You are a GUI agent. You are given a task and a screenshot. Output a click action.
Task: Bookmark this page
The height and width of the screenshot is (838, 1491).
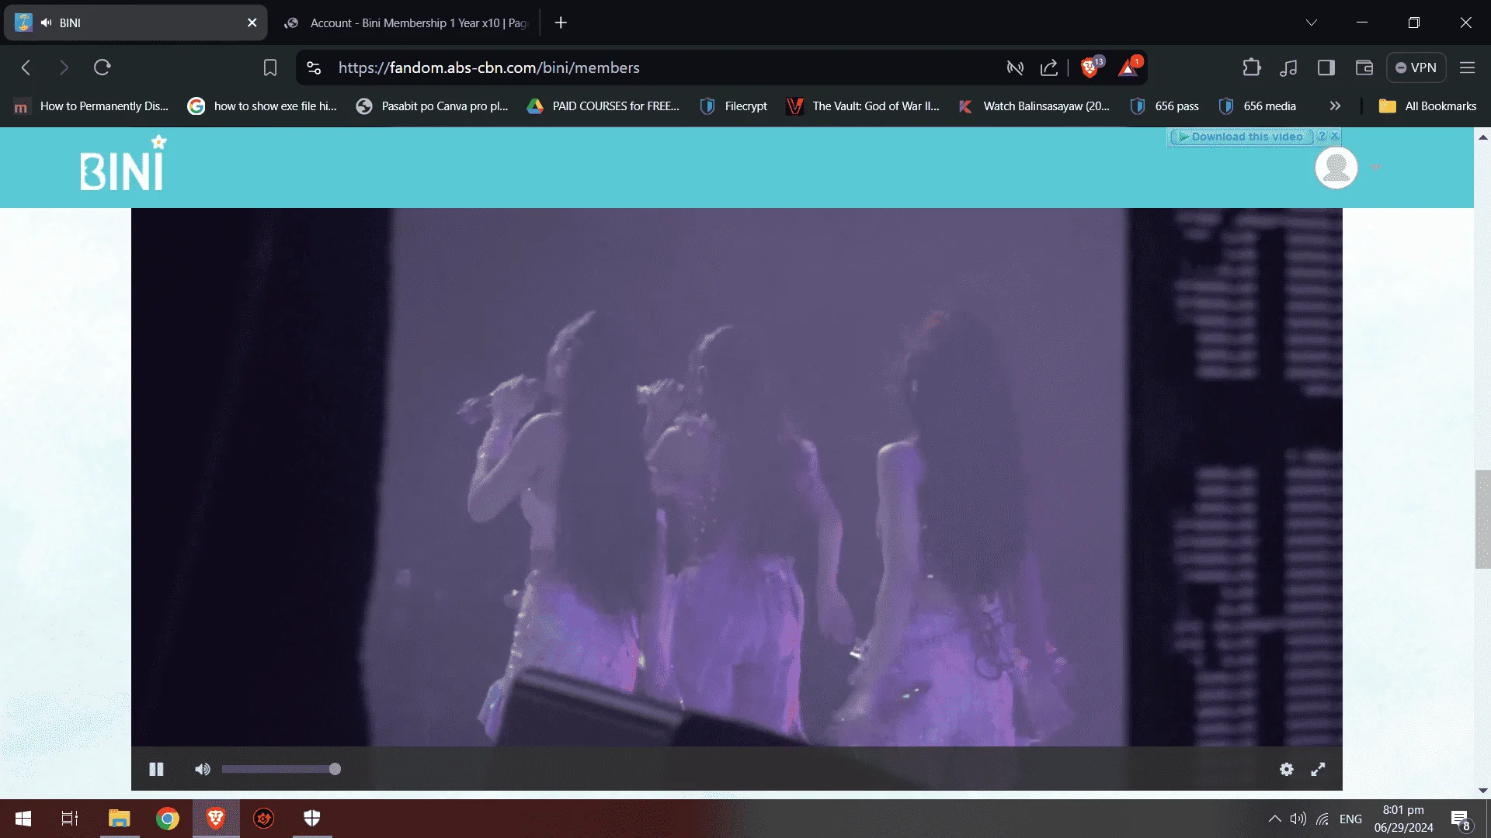click(269, 68)
